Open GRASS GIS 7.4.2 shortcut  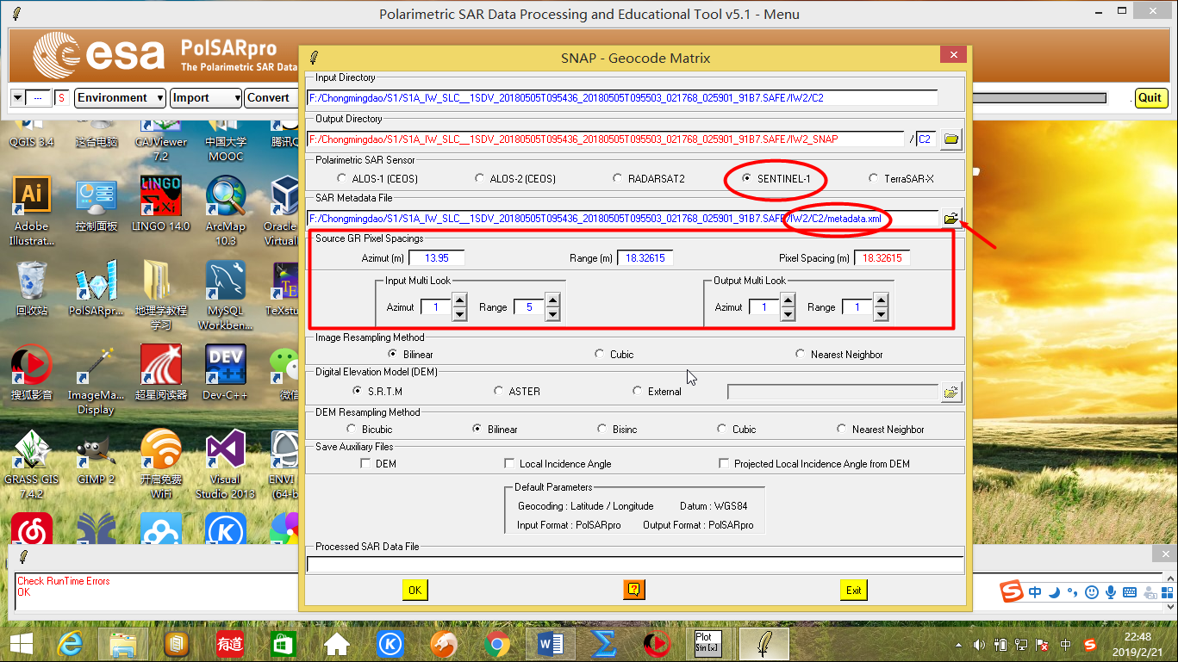32,464
